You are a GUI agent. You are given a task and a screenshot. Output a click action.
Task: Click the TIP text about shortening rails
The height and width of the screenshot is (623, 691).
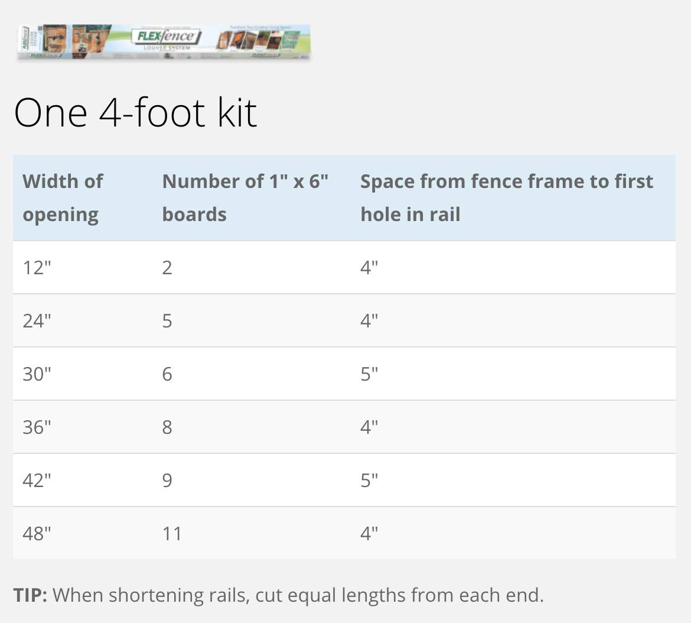point(278,595)
